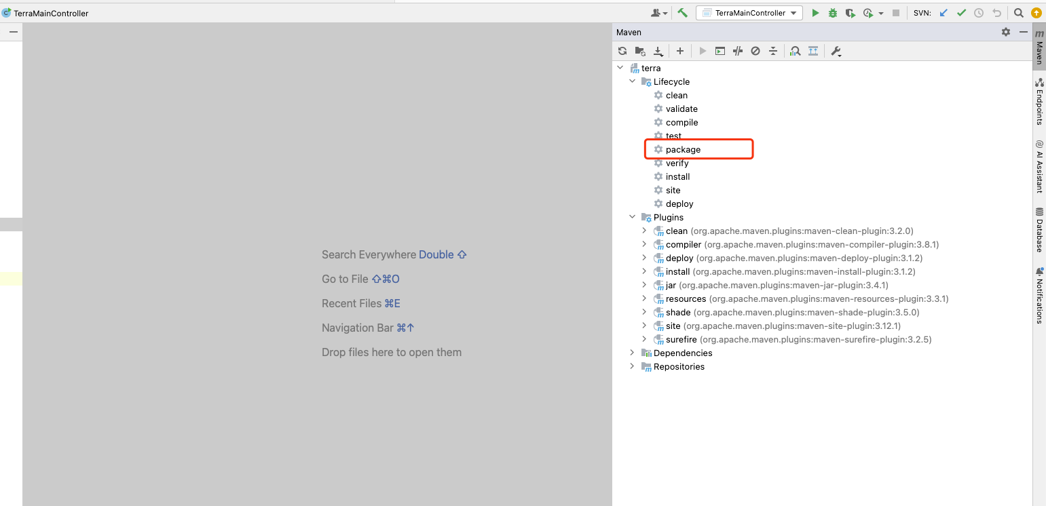Image resolution: width=1046 pixels, height=506 pixels.
Task: Open Maven panel options gear
Action: tap(1006, 32)
